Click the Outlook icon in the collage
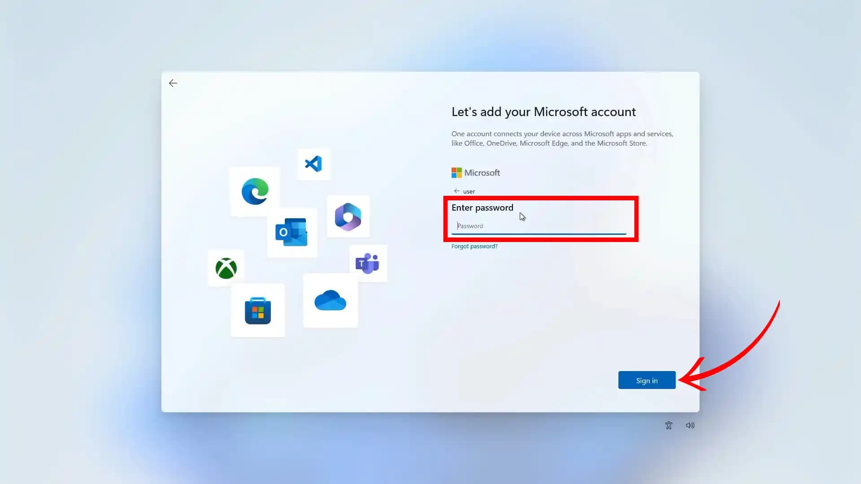This screenshot has height=484, width=861. [292, 232]
